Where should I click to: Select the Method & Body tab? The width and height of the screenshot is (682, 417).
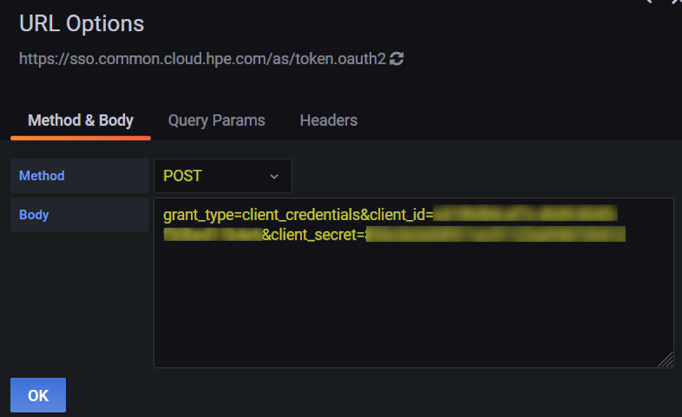tap(80, 120)
